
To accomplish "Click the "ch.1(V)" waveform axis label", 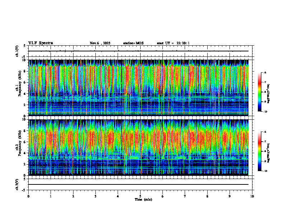I will [17, 51].
